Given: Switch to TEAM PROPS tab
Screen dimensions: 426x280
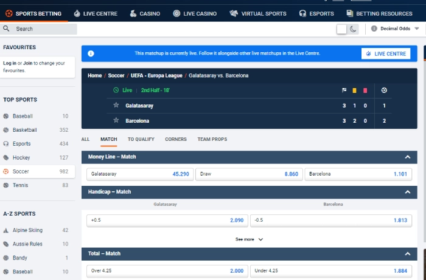Looking at the screenshot, I should point(212,139).
